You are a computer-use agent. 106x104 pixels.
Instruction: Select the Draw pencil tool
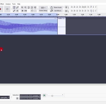(x=14, y=11)
